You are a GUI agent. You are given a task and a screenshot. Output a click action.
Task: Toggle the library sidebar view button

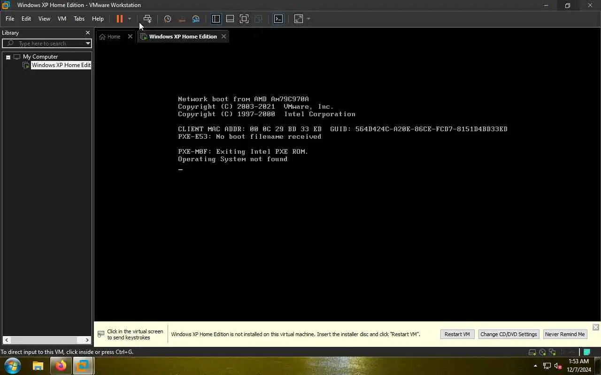click(x=216, y=19)
